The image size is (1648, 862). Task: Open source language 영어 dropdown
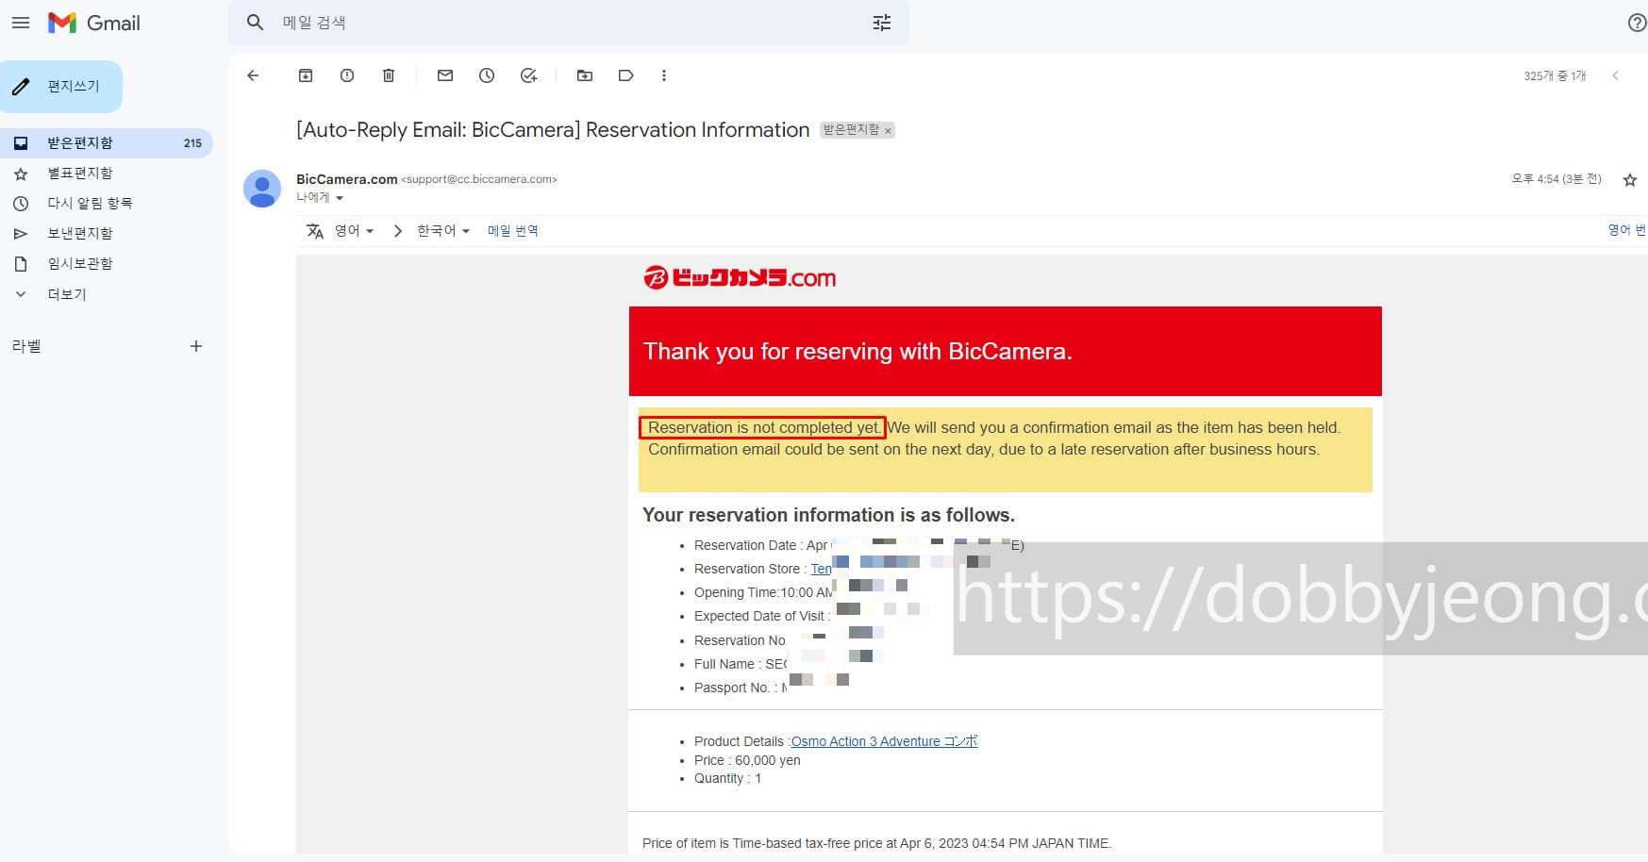point(355,231)
